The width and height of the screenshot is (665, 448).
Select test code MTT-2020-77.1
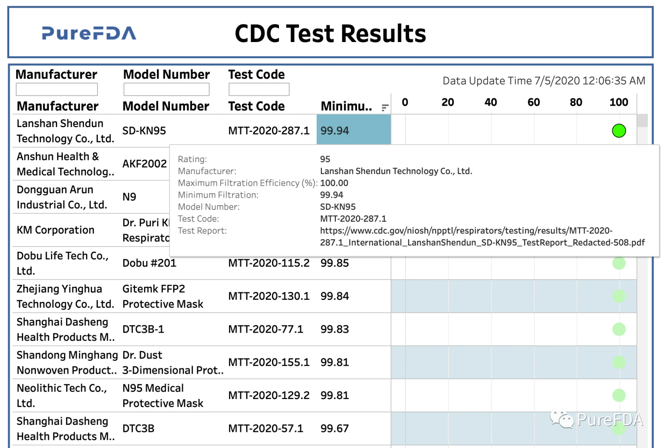pyautogui.click(x=266, y=329)
